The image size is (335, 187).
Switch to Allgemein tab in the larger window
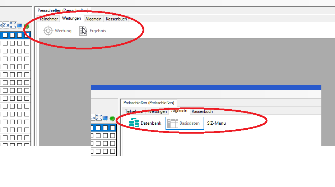pos(93,19)
